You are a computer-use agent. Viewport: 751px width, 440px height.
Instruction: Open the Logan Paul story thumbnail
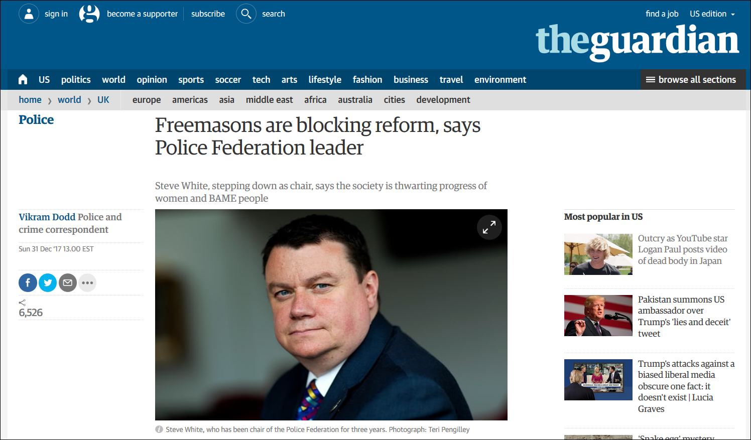pos(598,254)
